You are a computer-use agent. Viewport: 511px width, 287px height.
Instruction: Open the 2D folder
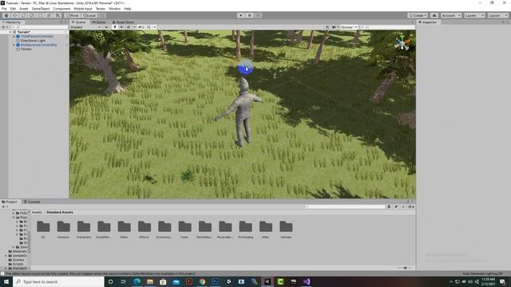[x=43, y=230]
